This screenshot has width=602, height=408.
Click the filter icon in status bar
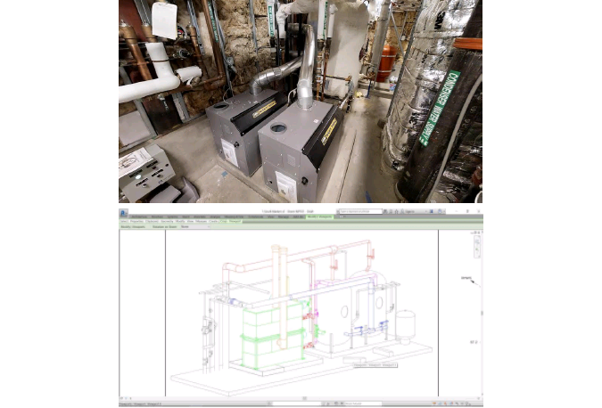pyautogui.click(x=466, y=404)
